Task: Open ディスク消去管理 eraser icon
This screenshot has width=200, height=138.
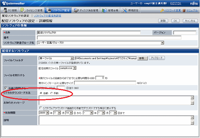Action: (76, 10)
